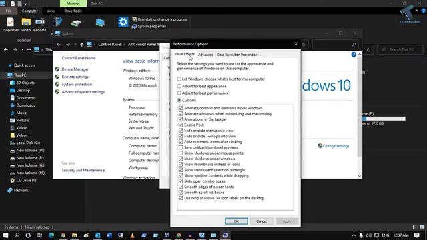Open Device Manager link
This screenshot has width=427, height=240.
[75, 69]
